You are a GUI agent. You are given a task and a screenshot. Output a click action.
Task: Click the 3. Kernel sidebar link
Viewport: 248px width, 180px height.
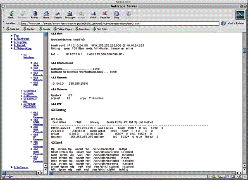tap(20, 45)
